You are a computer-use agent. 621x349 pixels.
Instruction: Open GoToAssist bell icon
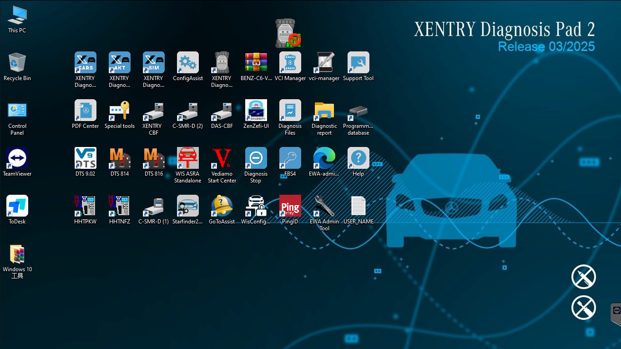coord(222,206)
